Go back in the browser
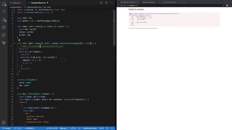The height and width of the screenshot is (130, 232). (119, 5)
